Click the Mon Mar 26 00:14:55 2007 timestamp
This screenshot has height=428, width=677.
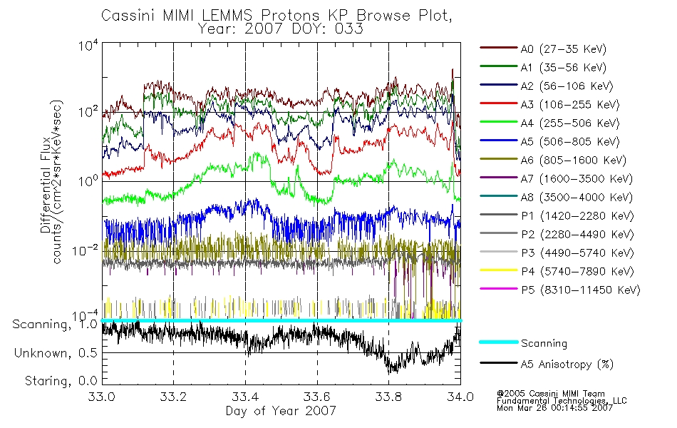(555, 408)
